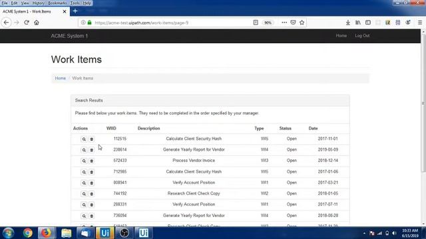Open page actions three-dot menu
Viewport: 426px width, 239px height.
point(284,23)
